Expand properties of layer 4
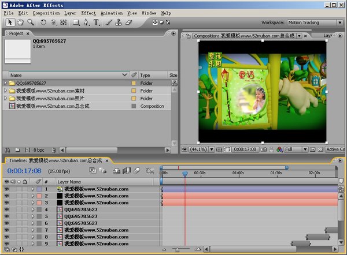Screen dimensions: 347x255 (x=33, y=209)
